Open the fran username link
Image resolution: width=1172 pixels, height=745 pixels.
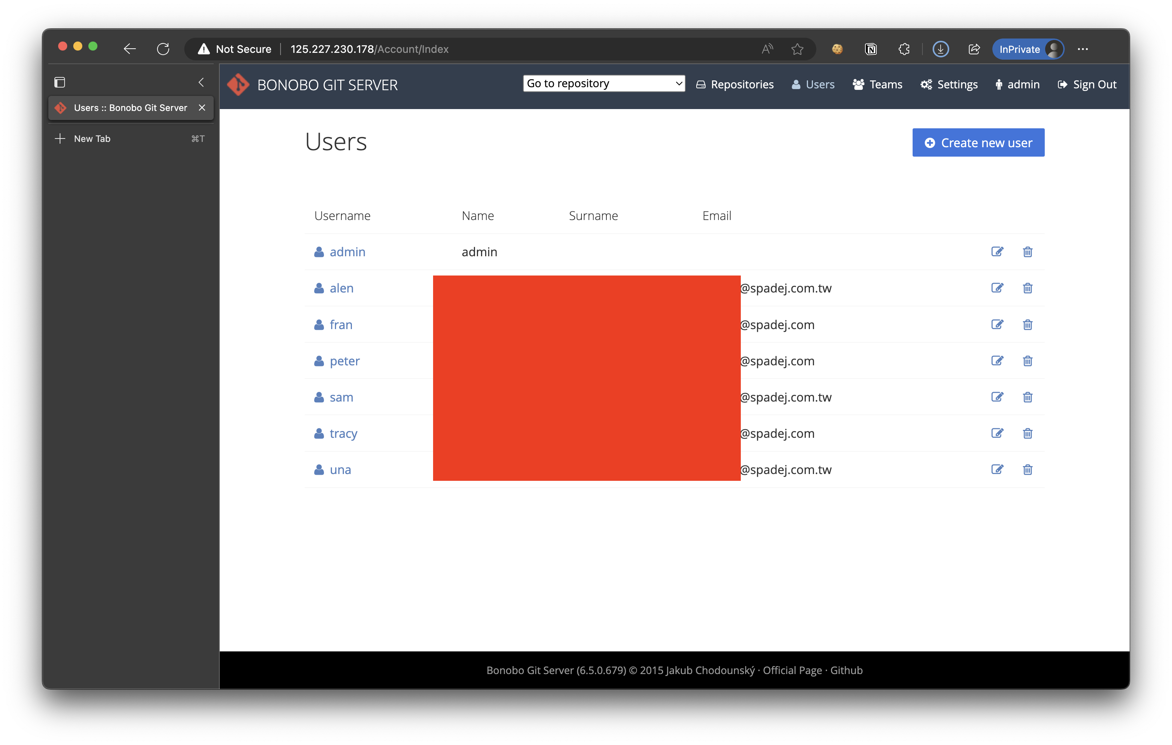[341, 325]
